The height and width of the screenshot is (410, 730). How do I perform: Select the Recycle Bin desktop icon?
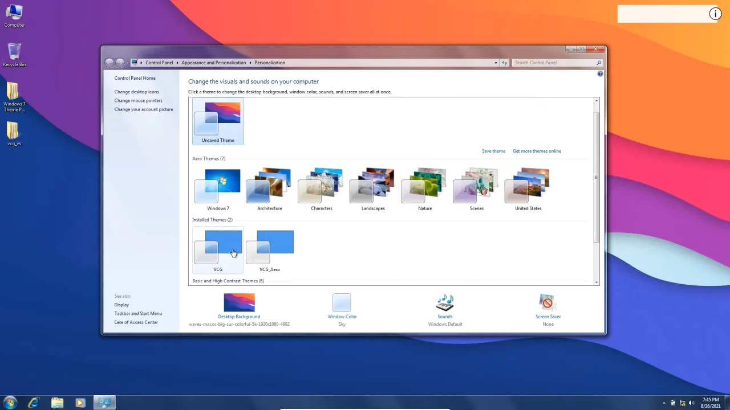tap(14, 55)
